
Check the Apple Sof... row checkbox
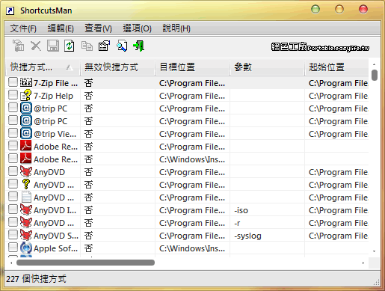coord(13,248)
